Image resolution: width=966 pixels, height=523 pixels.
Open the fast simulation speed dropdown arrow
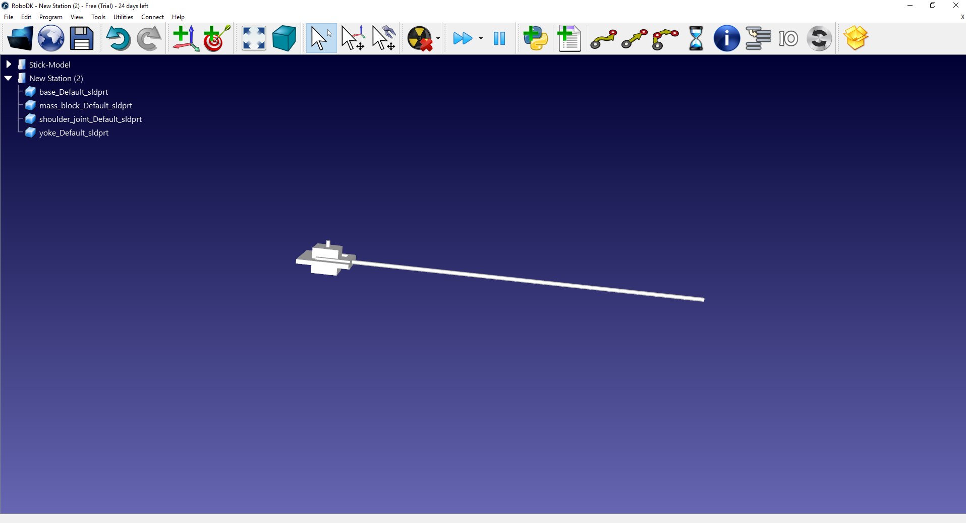click(481, 38)
